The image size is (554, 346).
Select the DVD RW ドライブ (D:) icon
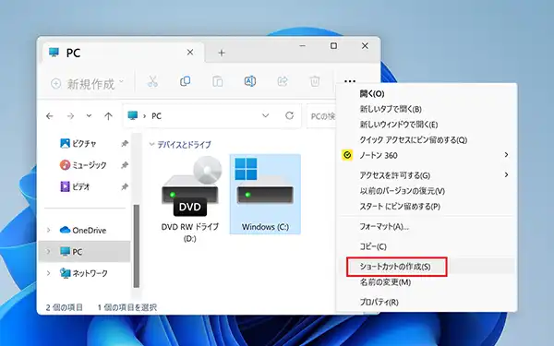190,199
